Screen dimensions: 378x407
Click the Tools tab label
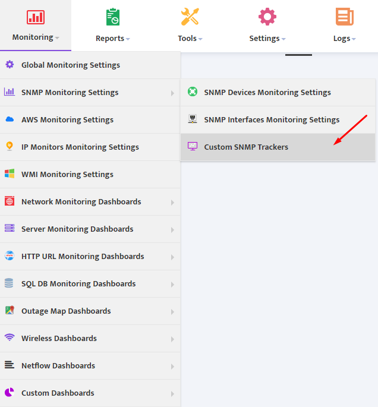[x=187, y=39]
